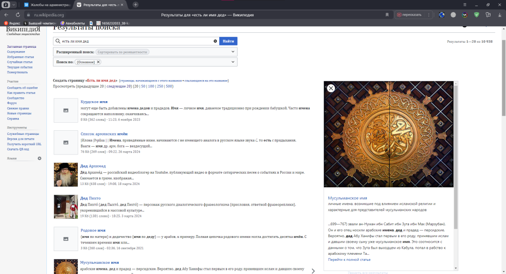
Task: Open Служебные страницы in sidebar
Action: coord(23,133)
